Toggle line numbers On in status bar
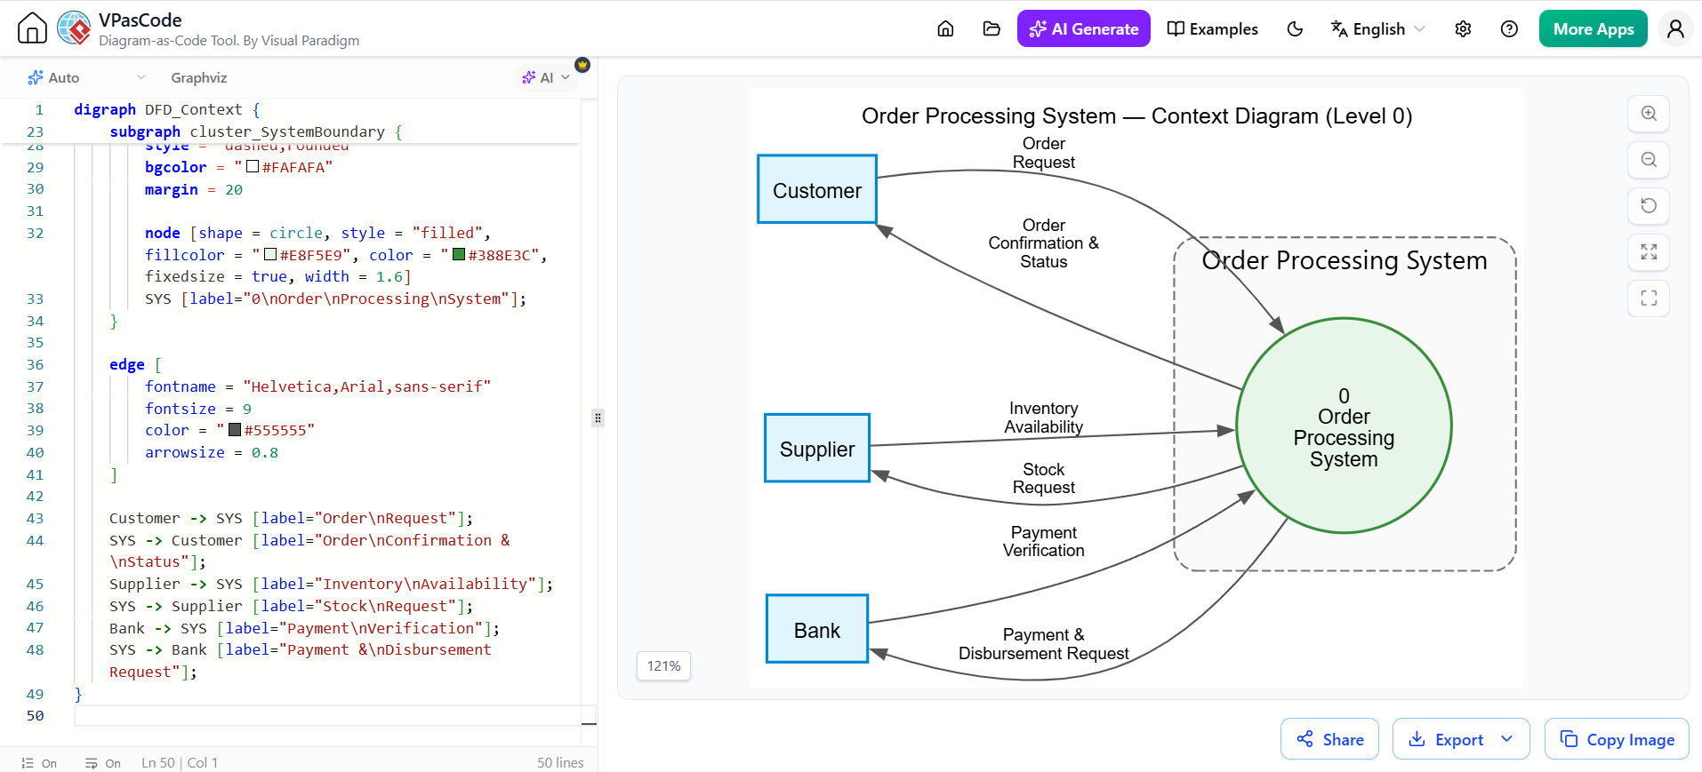The height and width of the screenshot is (772, 1702). 39,763
